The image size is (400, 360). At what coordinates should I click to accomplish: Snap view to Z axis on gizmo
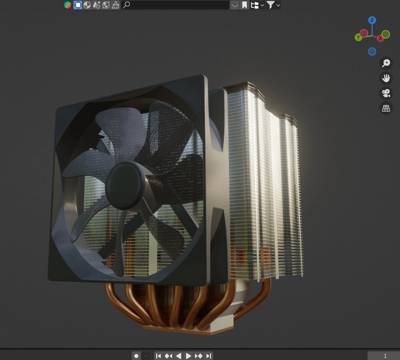[x=372, y=20]
